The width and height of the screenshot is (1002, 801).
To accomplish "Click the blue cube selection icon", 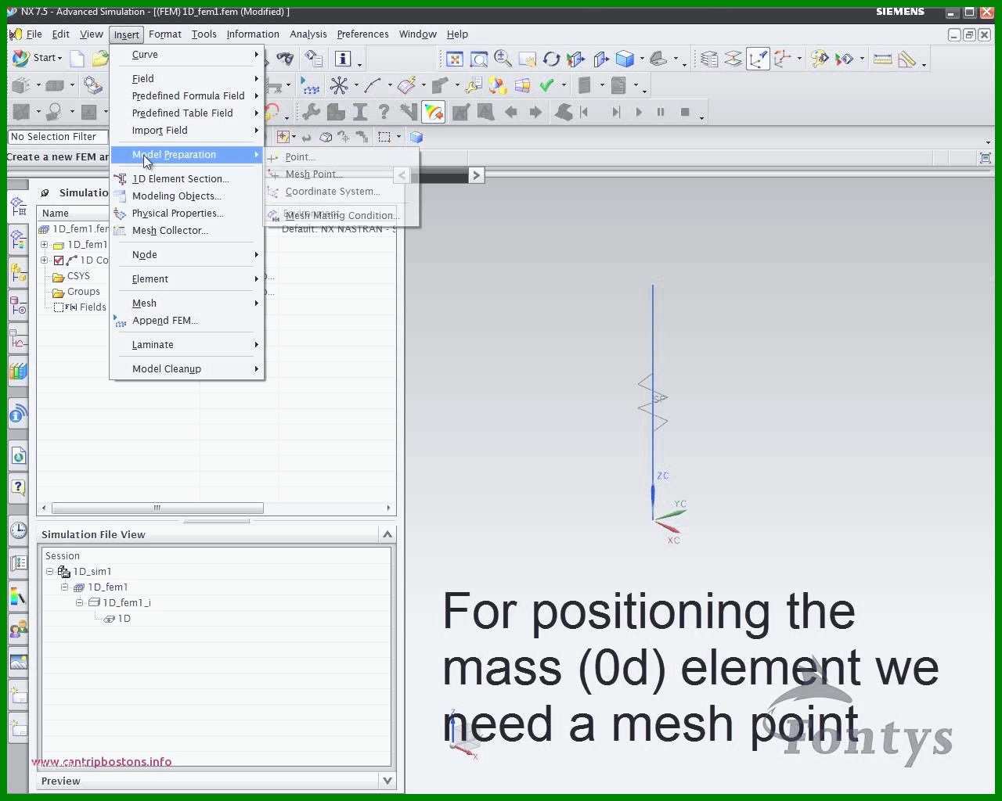I will click(x=416, y=137).
